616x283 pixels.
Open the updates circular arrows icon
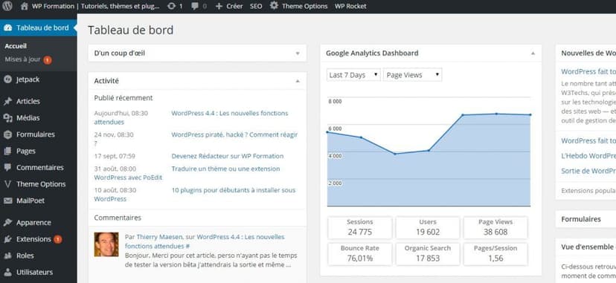pos(171,6)
